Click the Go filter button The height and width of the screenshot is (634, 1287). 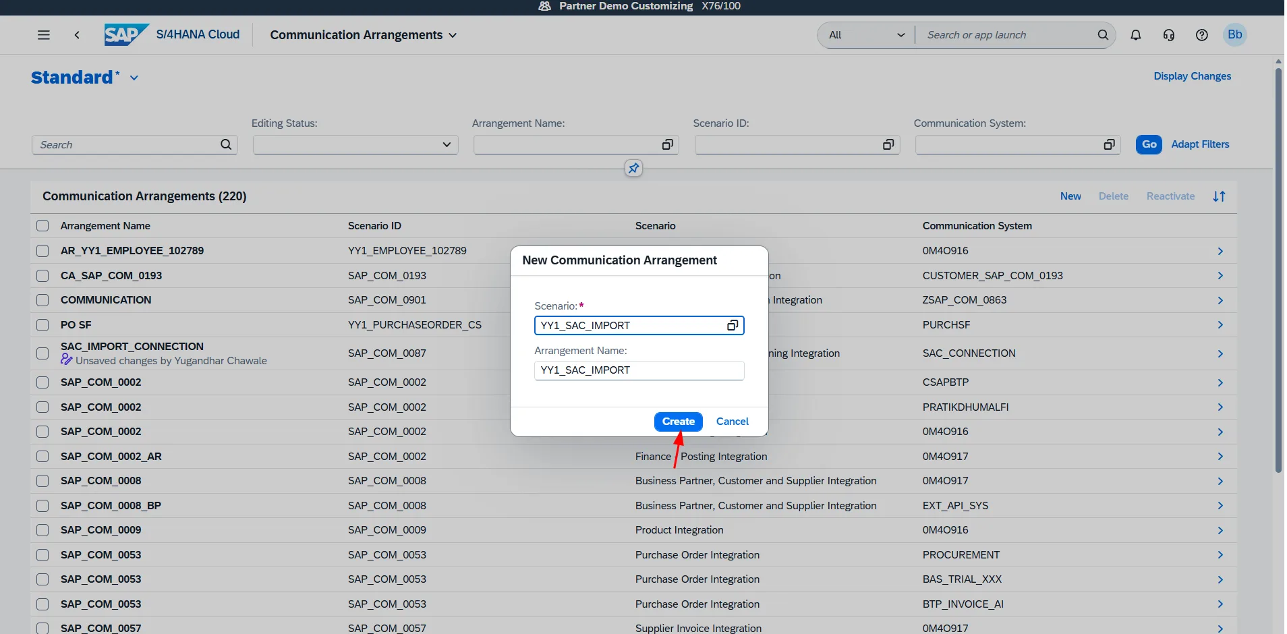click(1149, 144)
